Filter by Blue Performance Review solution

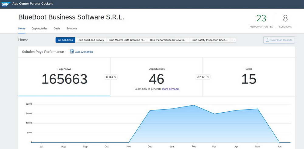pyautogui.click(x=168, y=40)
